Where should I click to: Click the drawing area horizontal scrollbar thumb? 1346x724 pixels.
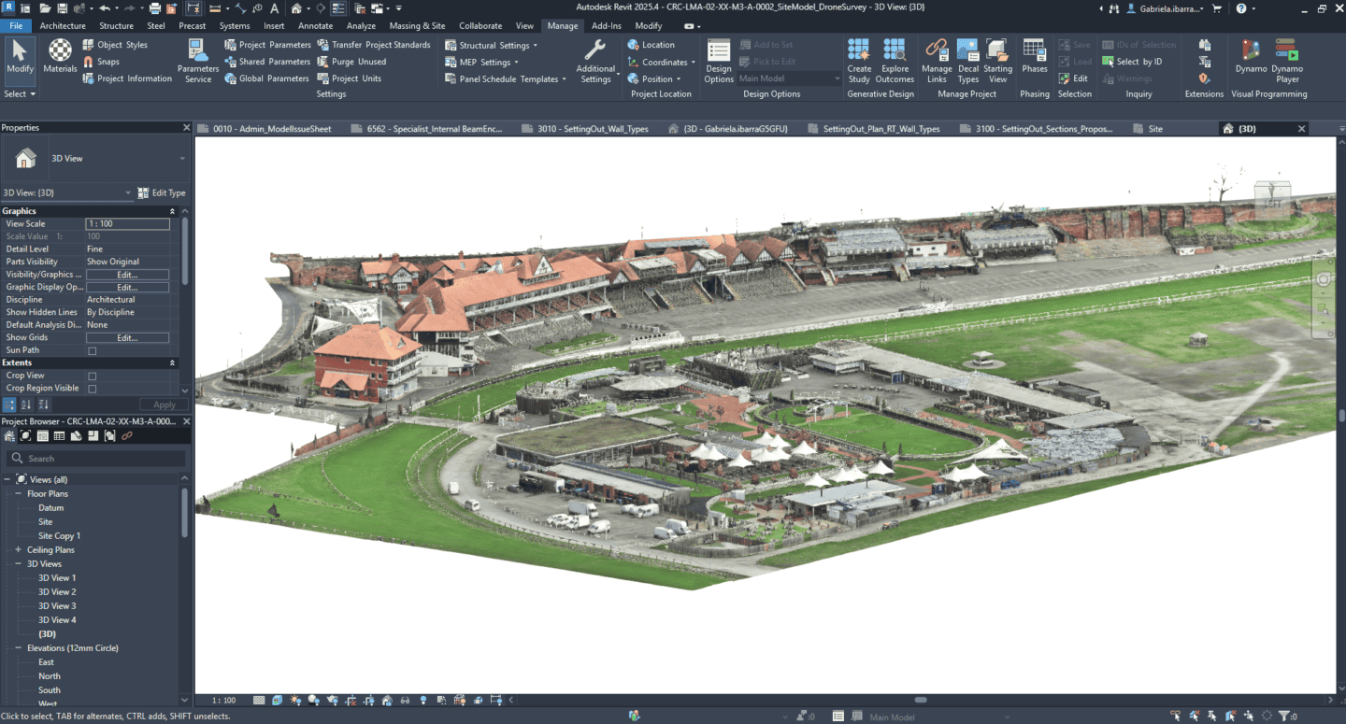[921, 700]
